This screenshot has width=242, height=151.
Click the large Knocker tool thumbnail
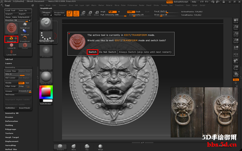coord(11,29)
